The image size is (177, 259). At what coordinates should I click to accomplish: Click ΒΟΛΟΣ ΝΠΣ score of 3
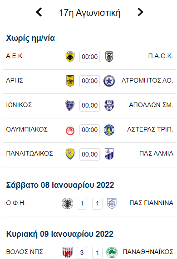(x=82, y=253)
